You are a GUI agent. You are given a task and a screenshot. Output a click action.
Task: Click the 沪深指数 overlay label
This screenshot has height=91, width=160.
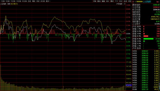point(119,4)
